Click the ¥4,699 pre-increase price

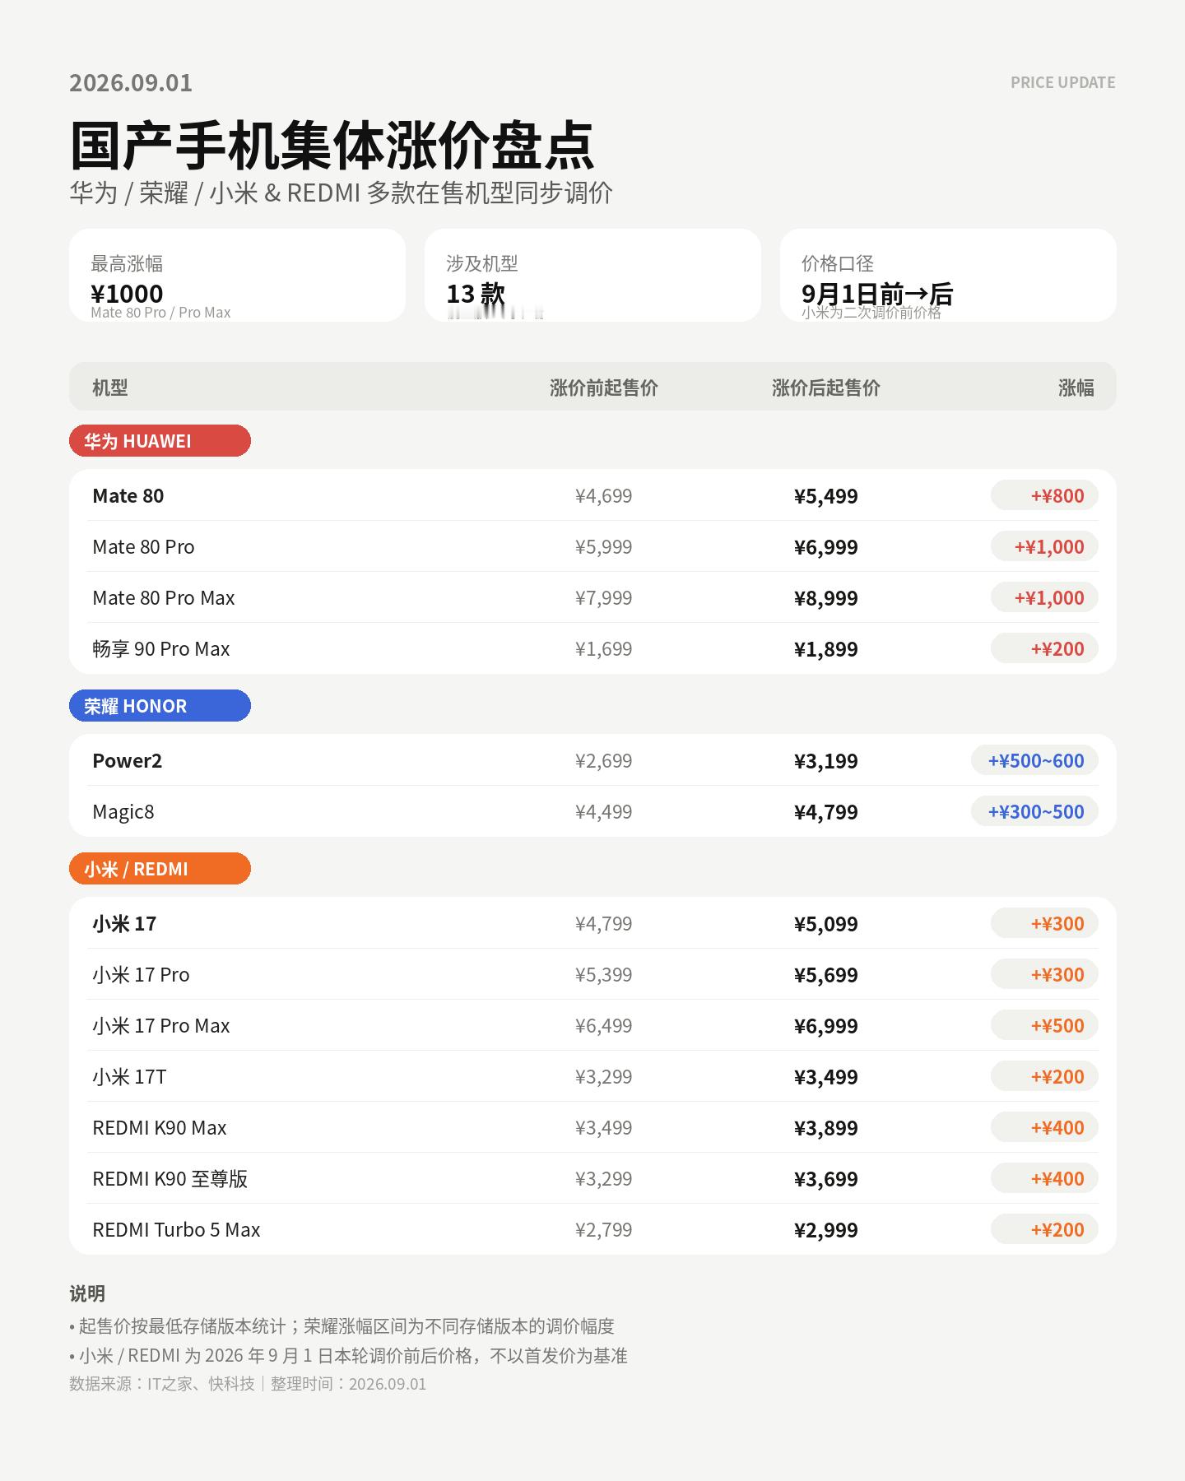604,496
